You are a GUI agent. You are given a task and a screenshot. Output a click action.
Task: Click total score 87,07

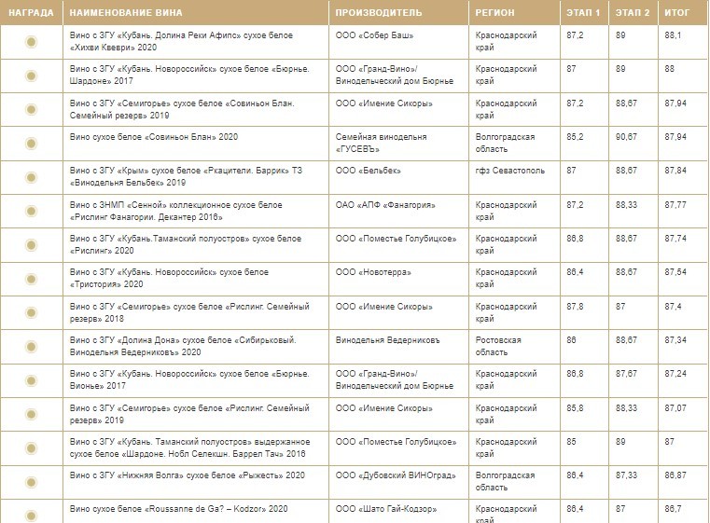point(675,408)
